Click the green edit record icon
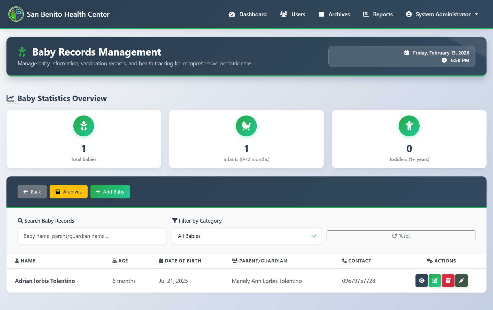Screen dimensions: 493x310 pos(435,281)
